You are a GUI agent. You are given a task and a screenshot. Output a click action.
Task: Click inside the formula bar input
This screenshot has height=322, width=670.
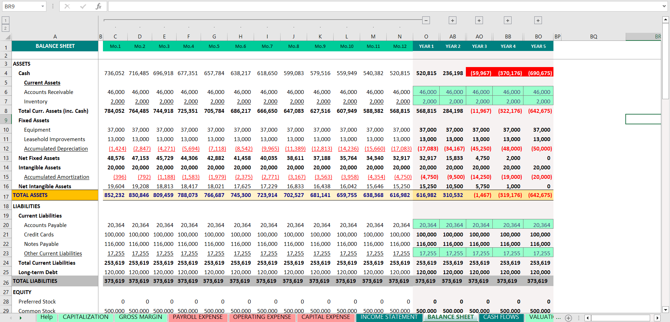384,6
